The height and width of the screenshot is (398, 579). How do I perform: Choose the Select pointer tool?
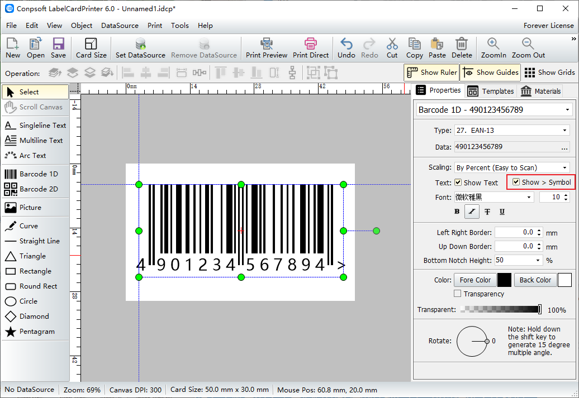[35, 92]
